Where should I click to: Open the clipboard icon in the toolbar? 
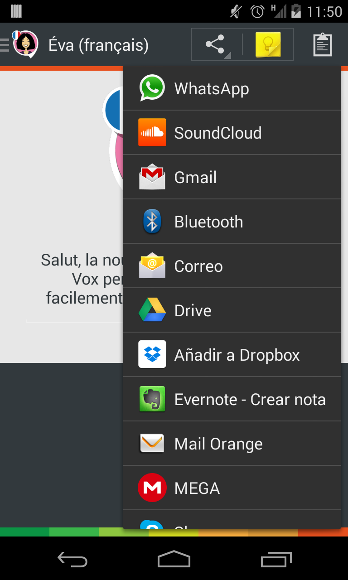coord(323,44)
